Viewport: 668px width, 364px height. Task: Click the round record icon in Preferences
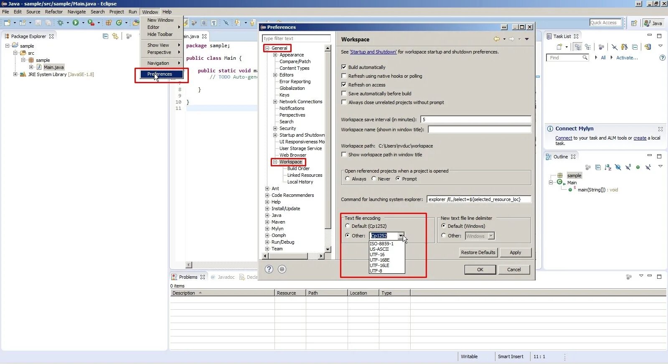(282, 269)
